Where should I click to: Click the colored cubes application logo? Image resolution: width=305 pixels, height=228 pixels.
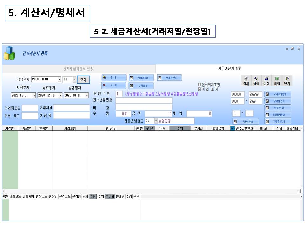pos(9,53)
